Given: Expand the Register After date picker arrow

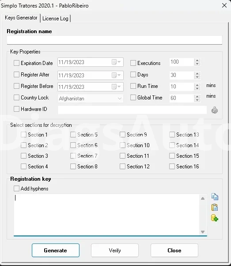Looking at the screenshot, I should [119, 75].
